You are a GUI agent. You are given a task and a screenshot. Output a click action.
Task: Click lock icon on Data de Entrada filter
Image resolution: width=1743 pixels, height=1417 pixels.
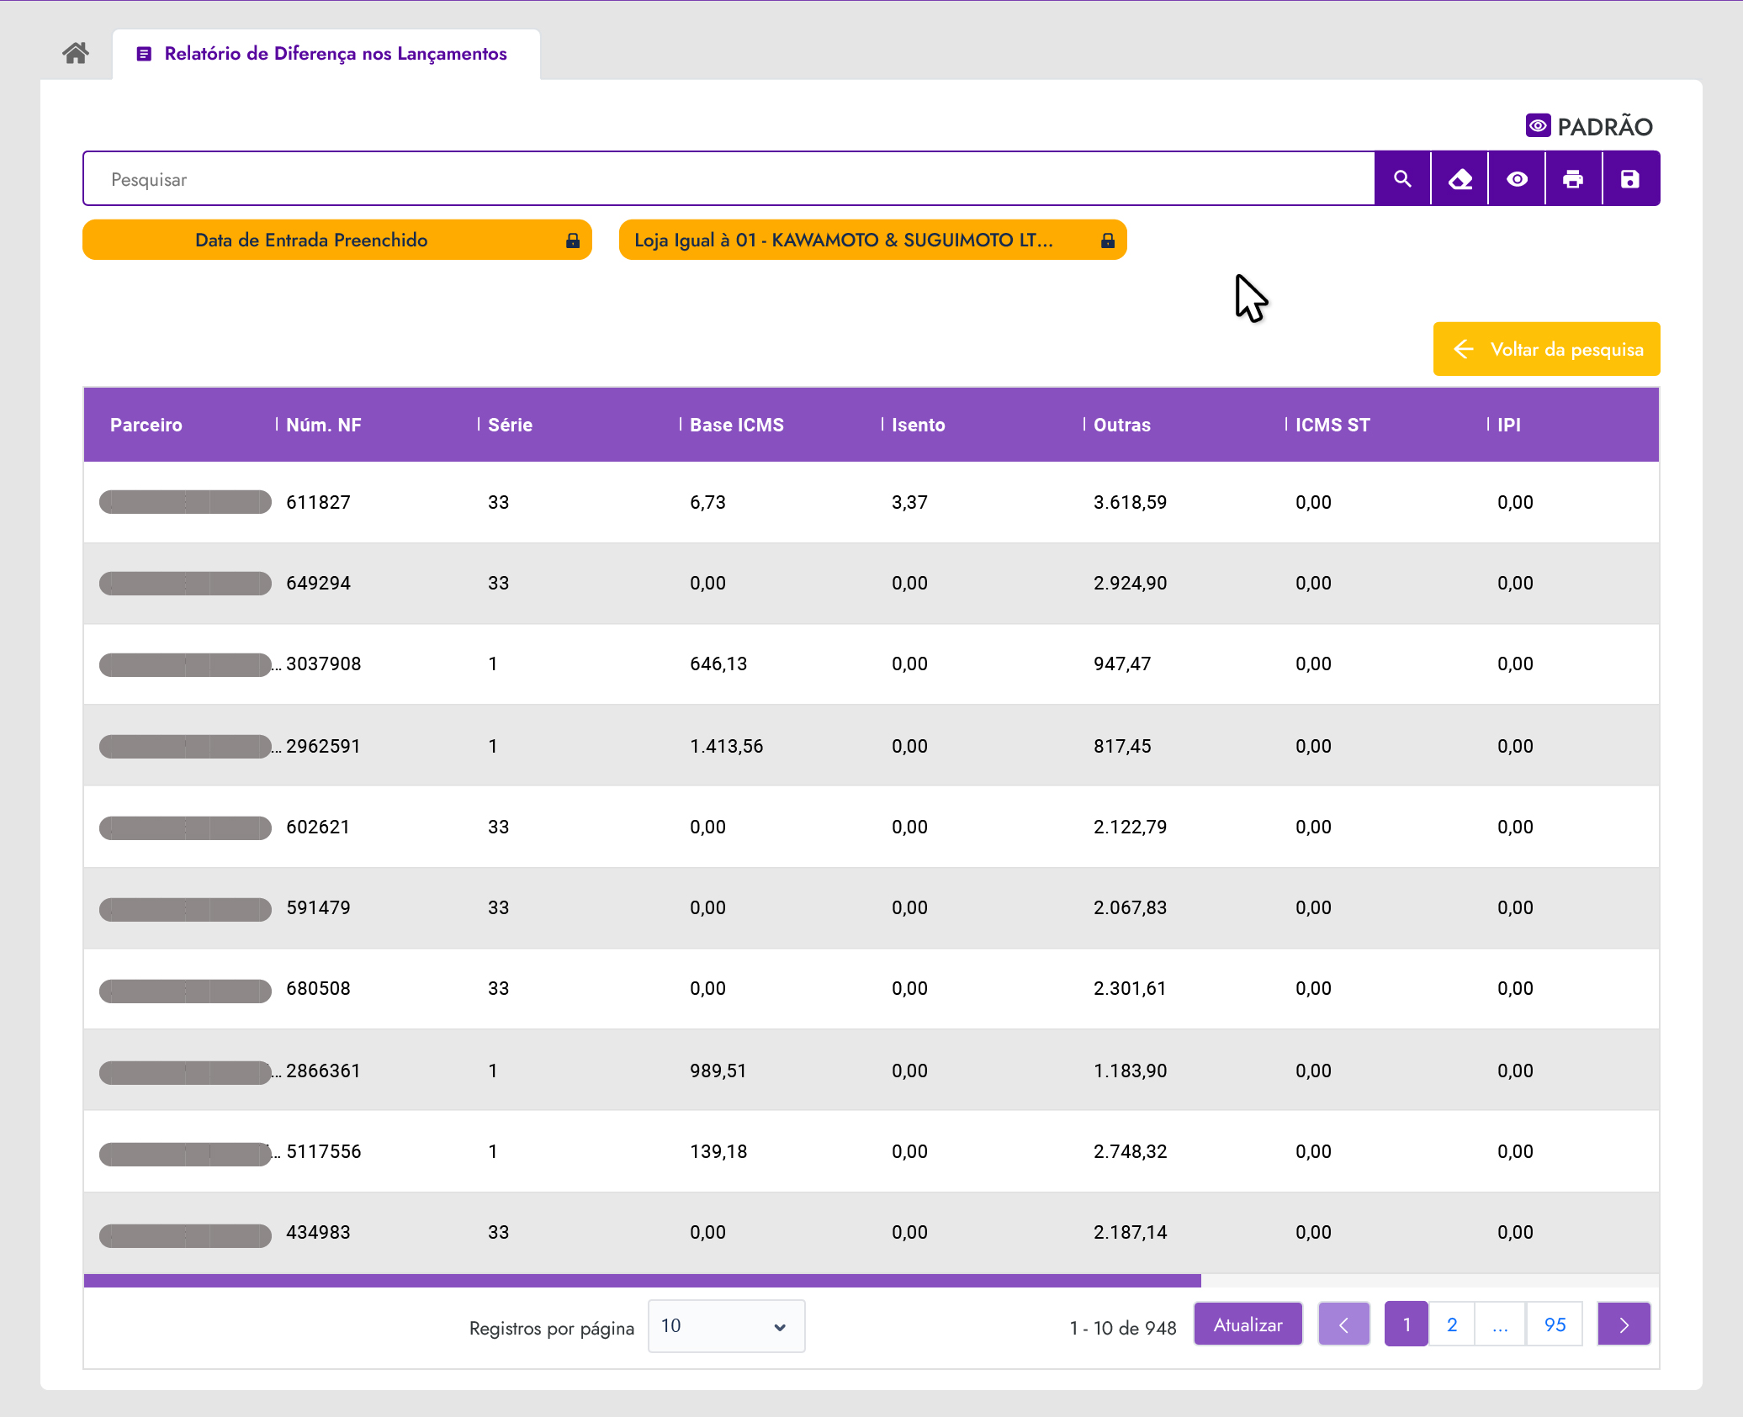(573, 241)
